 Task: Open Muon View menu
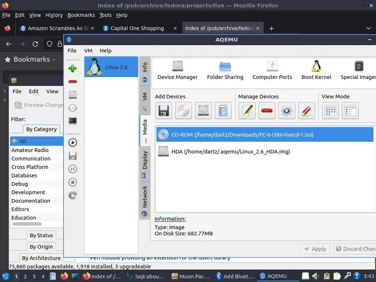52,91
